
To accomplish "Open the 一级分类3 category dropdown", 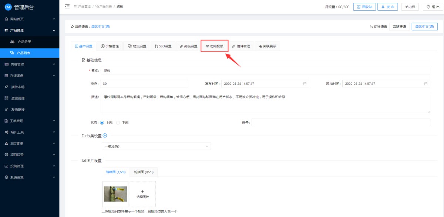I will click(156, 146).
